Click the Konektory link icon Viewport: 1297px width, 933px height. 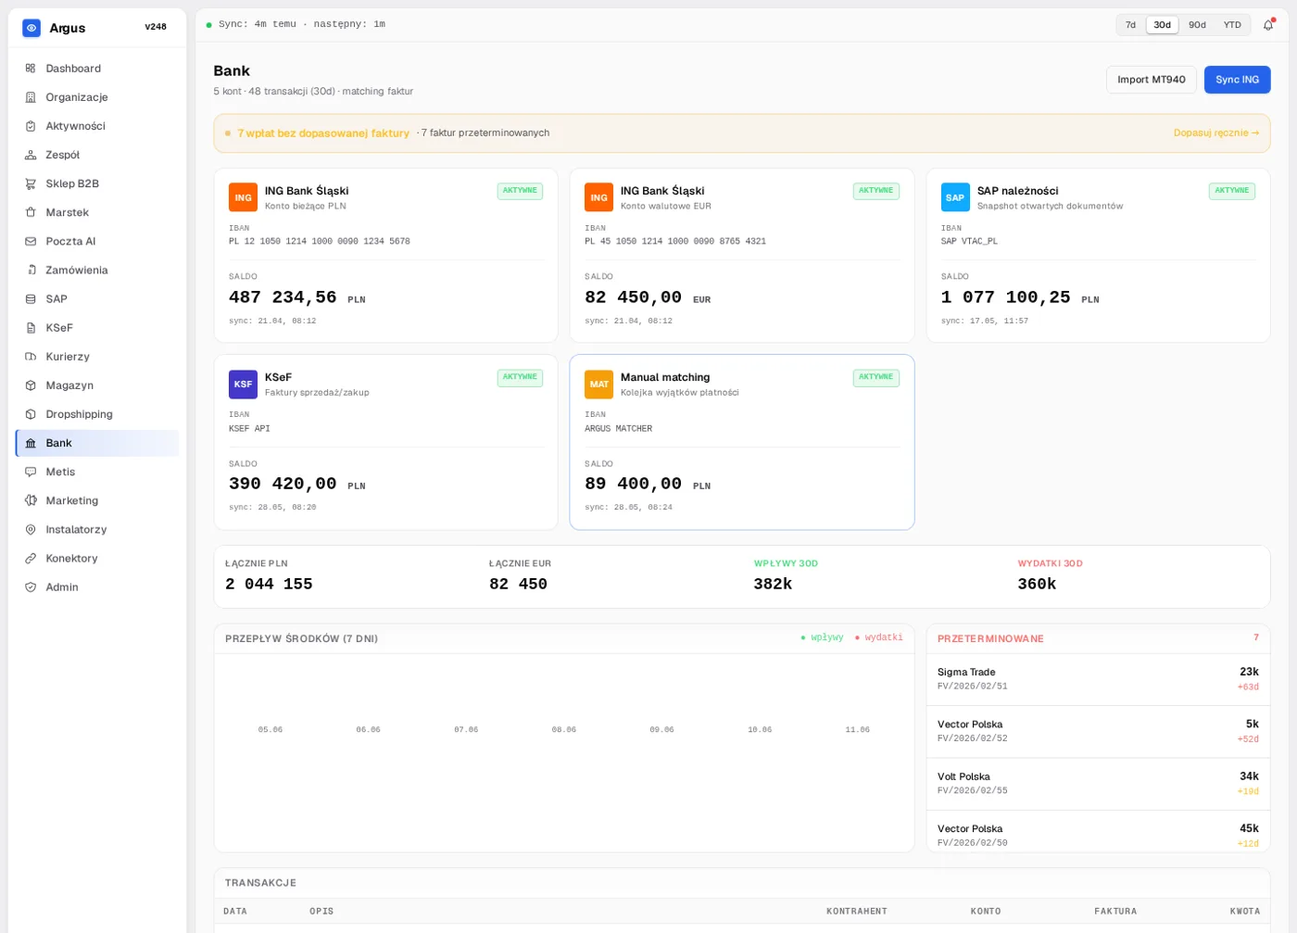[31, 559]
